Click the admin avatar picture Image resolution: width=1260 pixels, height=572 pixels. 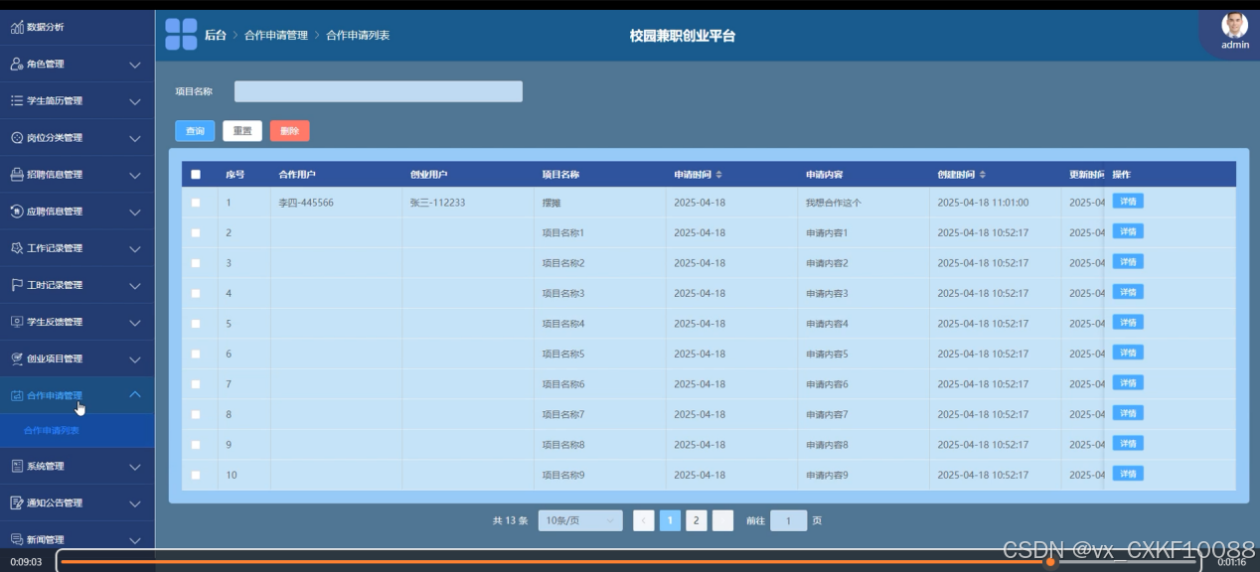[1235, 25]
